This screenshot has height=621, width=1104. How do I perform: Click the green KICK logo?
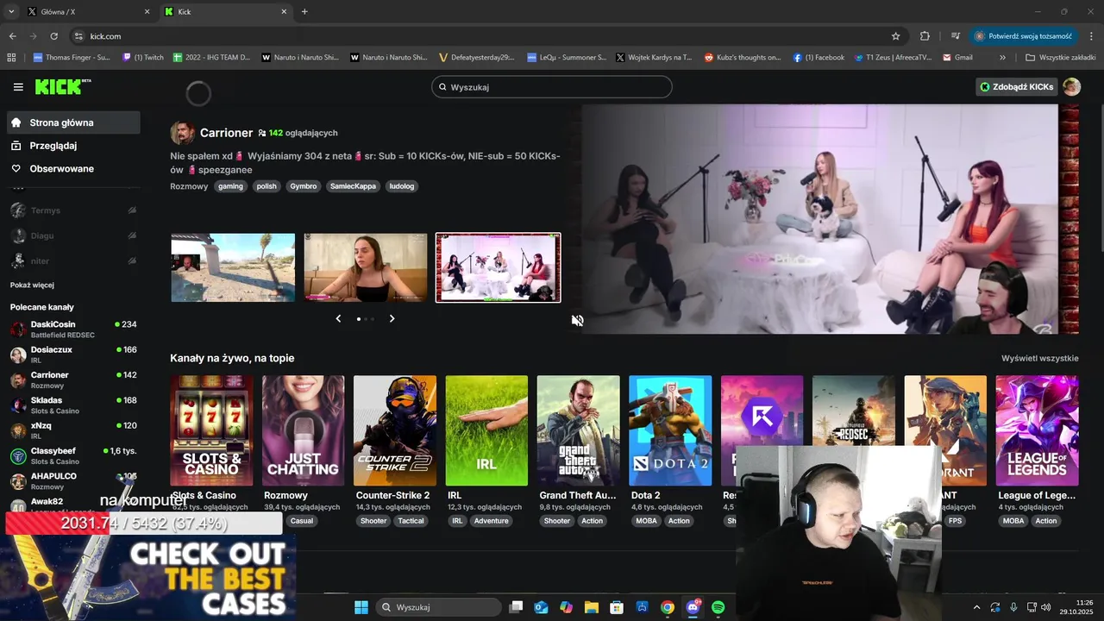(62, 86)
